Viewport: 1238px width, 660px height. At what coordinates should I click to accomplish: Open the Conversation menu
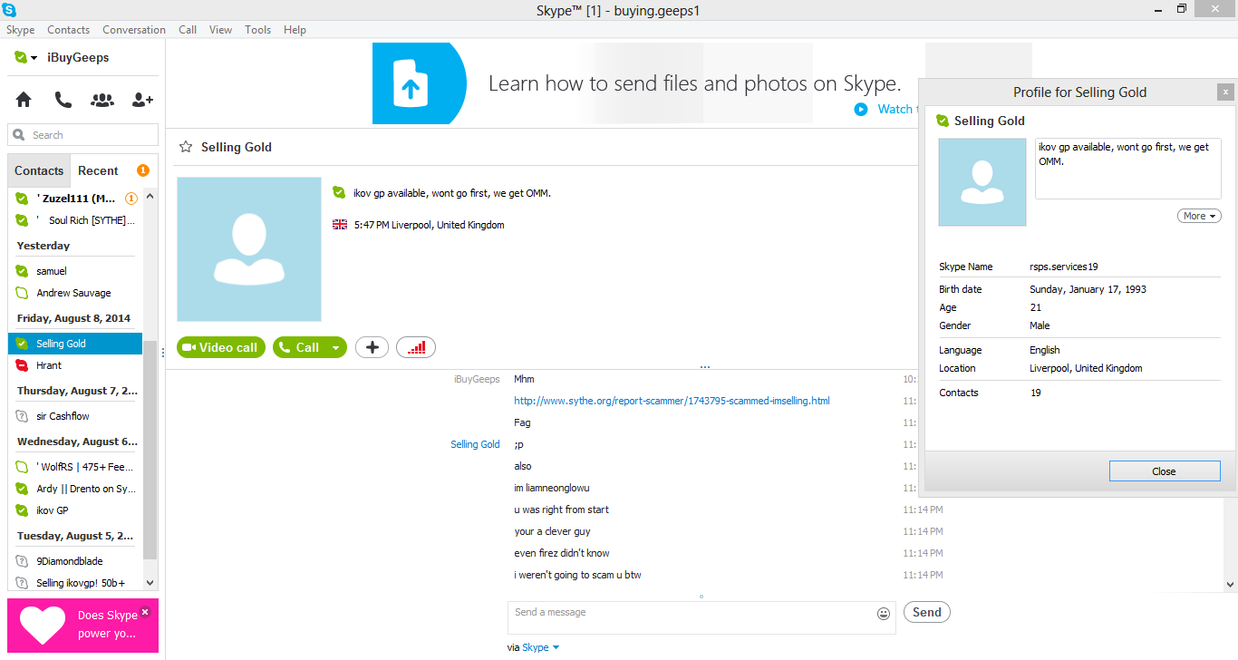134,30
